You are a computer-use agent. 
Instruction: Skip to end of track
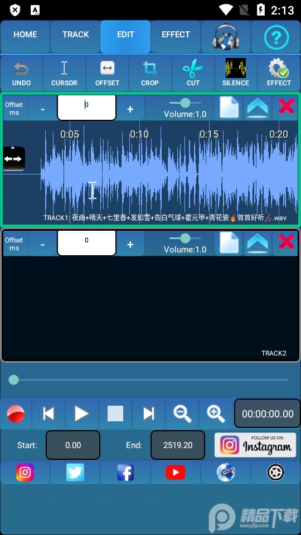149,414
